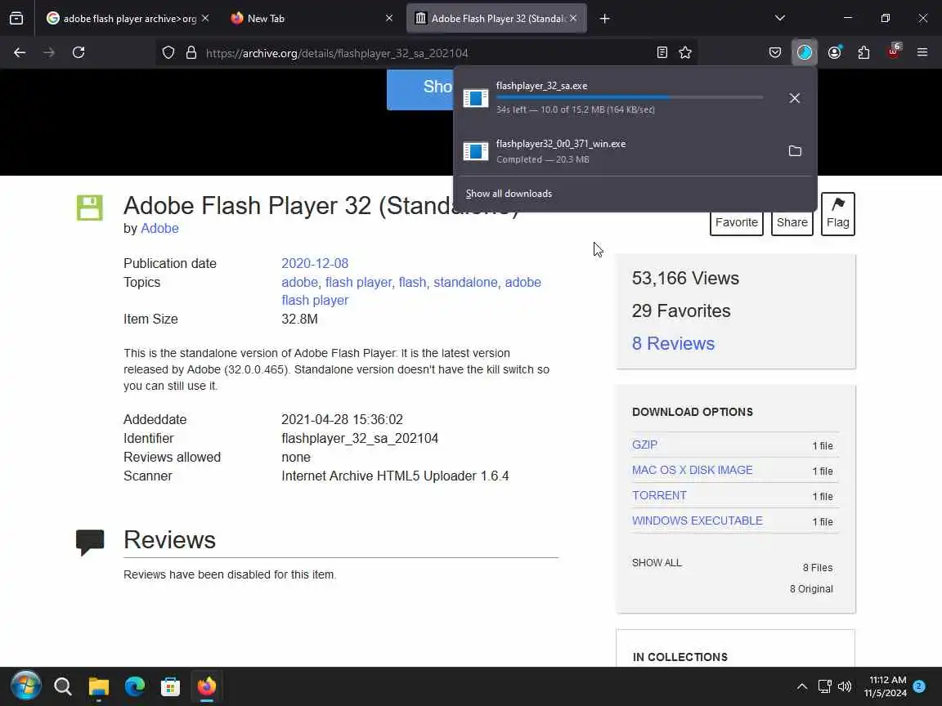Show flashplayer32_0r0_371_win.exe in folder
Screen dimensions: 942x706
pos(795,150)
